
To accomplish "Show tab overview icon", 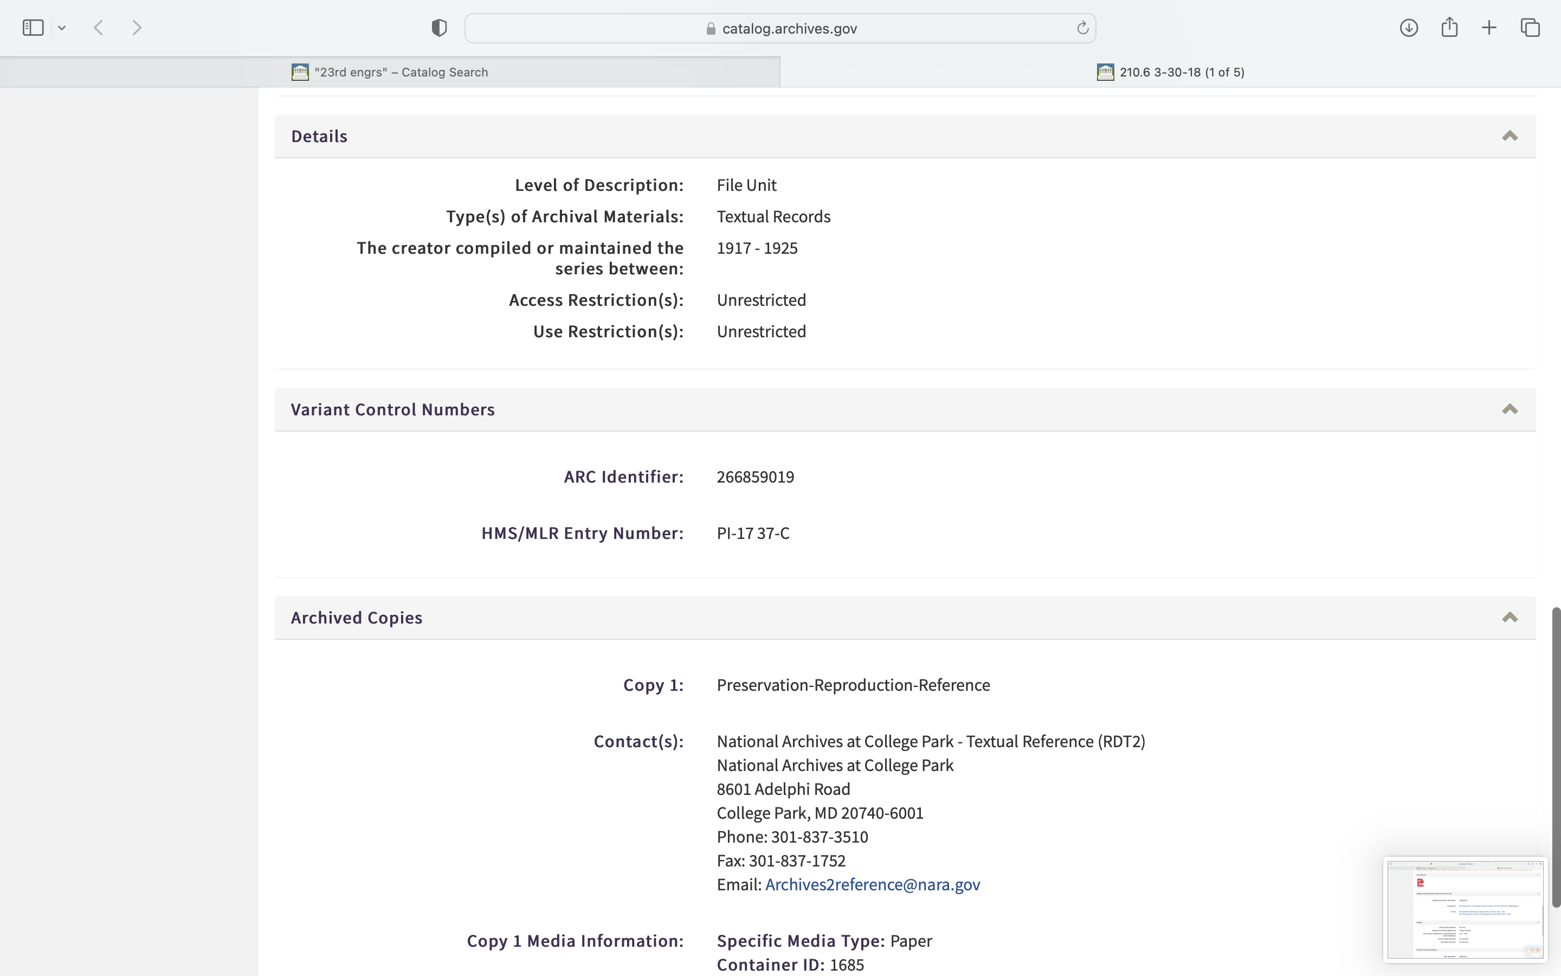I will 1530,28.
